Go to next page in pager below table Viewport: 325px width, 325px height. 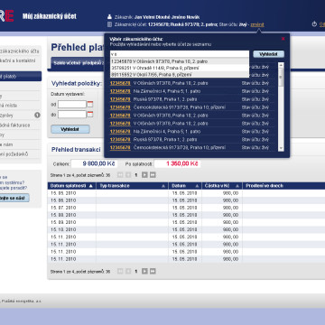[x=144, y=271]
